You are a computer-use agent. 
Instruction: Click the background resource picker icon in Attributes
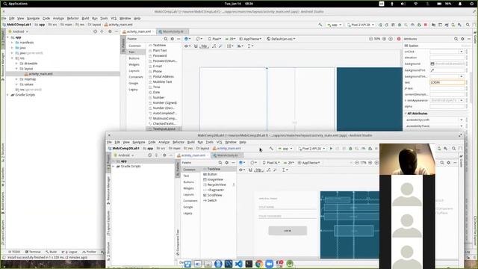pyautogui.click(x=432, y=64)
